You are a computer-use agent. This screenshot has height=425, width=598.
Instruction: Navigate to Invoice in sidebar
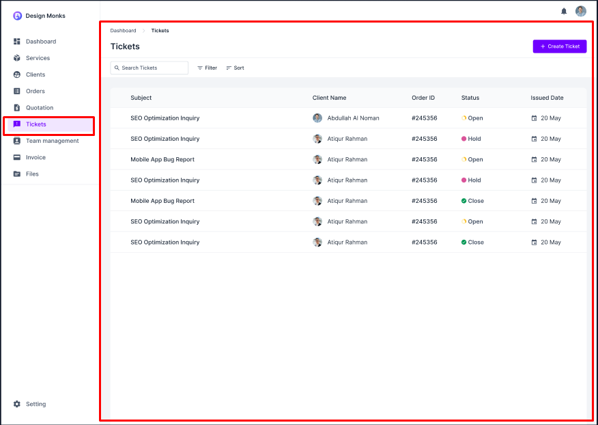(35, 157)
